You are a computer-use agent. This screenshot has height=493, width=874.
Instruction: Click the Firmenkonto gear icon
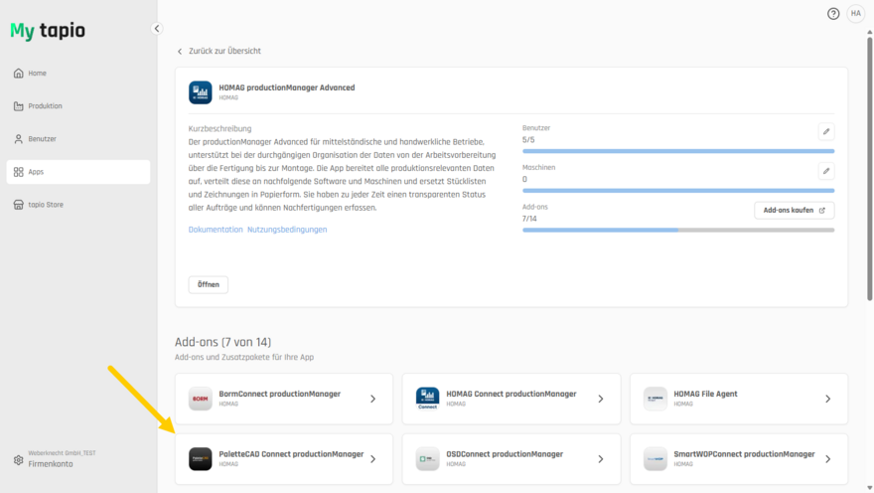click(x=19, y=460)
